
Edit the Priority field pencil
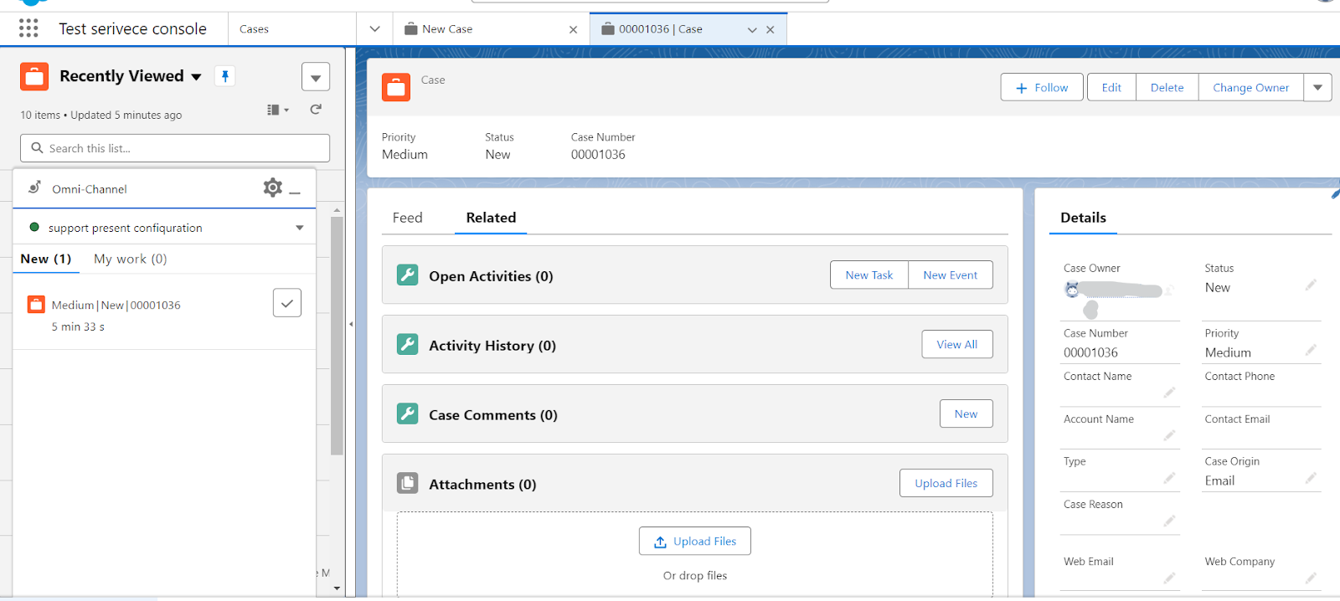1311,350
